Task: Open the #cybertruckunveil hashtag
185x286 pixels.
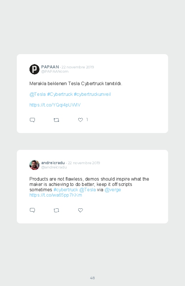Action: tap(92, 94)
